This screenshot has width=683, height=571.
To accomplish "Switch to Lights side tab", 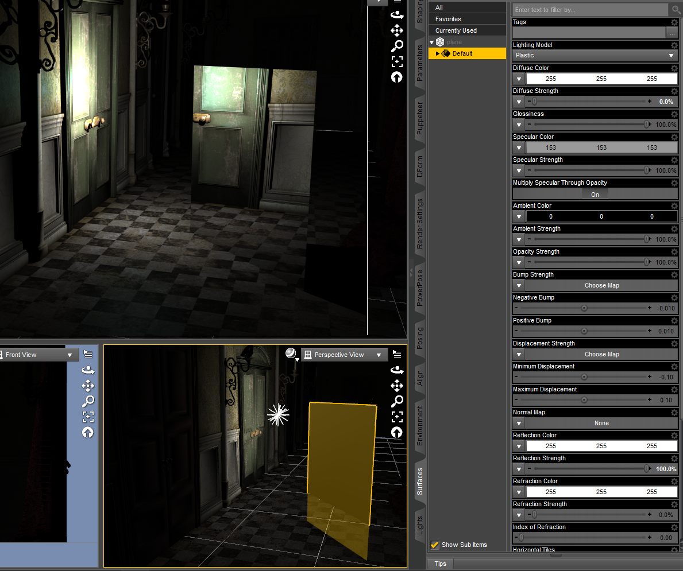I will (x=419, y=525).
